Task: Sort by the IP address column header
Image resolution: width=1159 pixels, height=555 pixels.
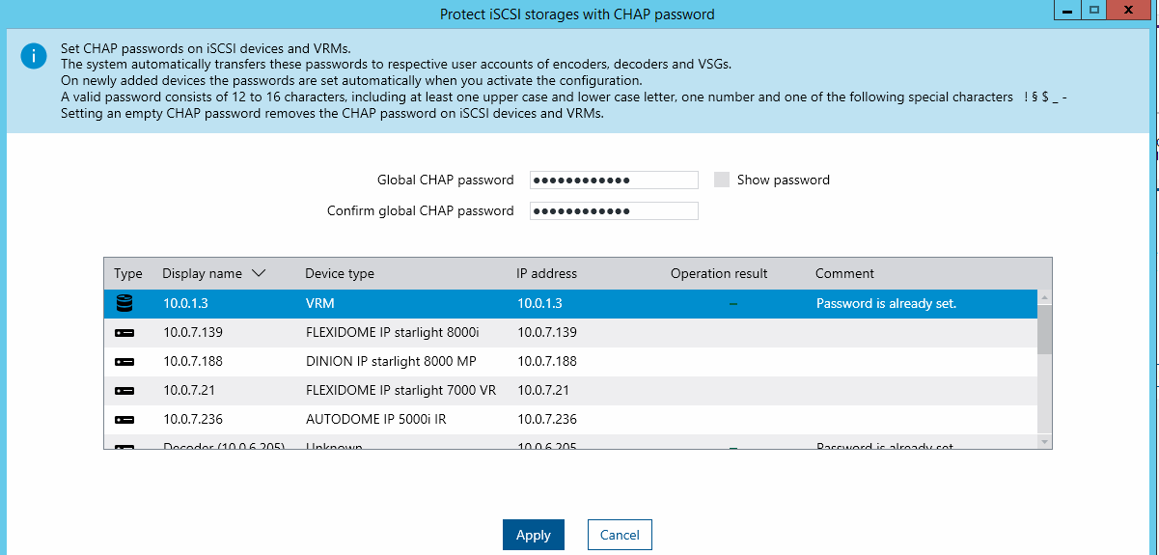Action: 546,273
